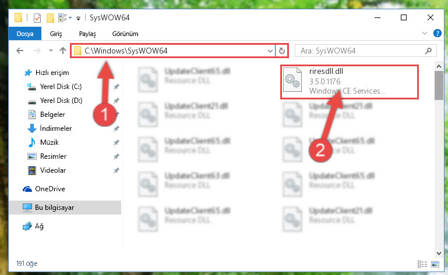Toggle the pin next to Müzik
This screenshot has width=448, height=275.
pos(117,142)
